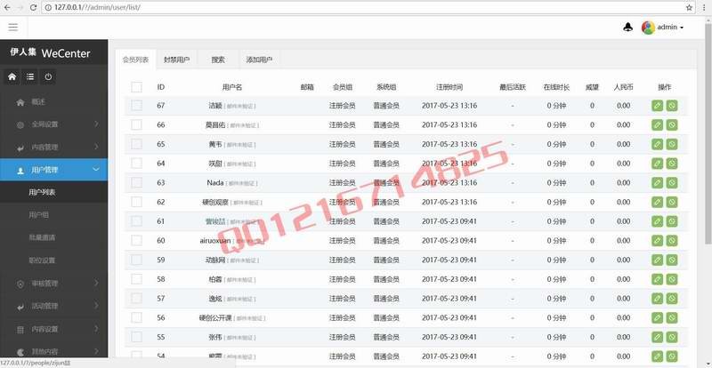Expand the 审核管理 sidebar section
This screenshot has width=712, height=368.
[54, 284]
